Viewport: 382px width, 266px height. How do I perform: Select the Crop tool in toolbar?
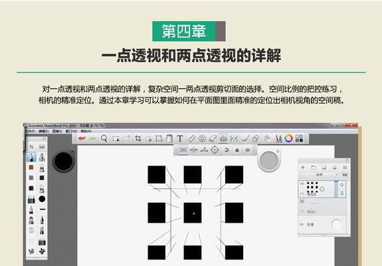(138, 138)
